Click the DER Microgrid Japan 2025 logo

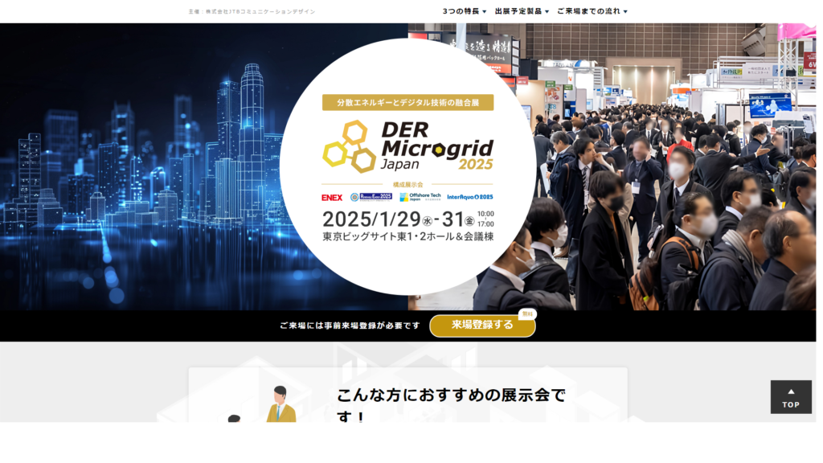tap(407, 146)
